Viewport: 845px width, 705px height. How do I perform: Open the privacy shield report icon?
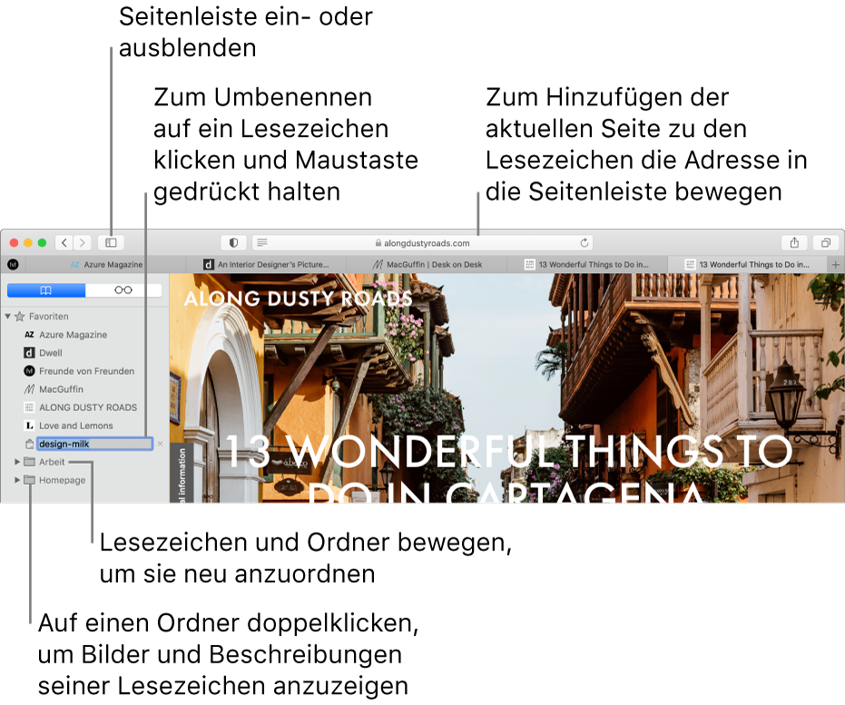(233, 243)
